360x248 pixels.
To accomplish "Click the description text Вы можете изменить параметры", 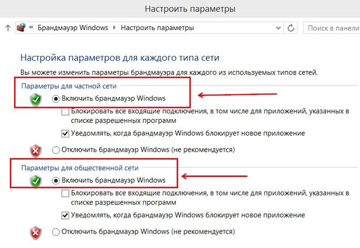I will pos(169,73).
